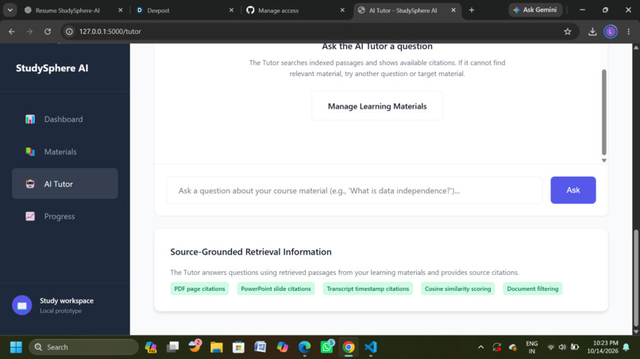Select the AI Tutor sidebar item
640x359 pixels.
point(65,184)
